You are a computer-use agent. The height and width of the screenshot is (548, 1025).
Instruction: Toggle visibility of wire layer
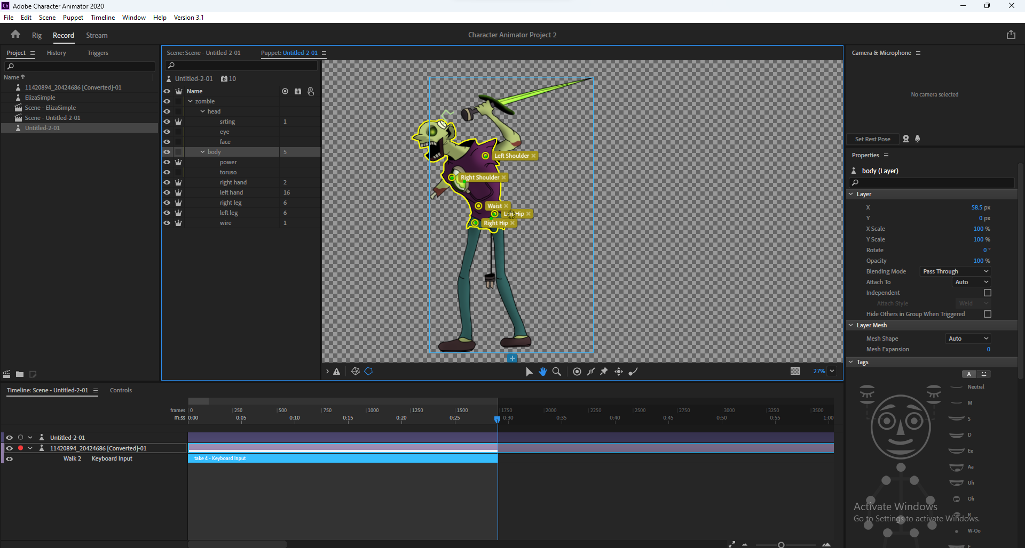[x=167, y=223]
